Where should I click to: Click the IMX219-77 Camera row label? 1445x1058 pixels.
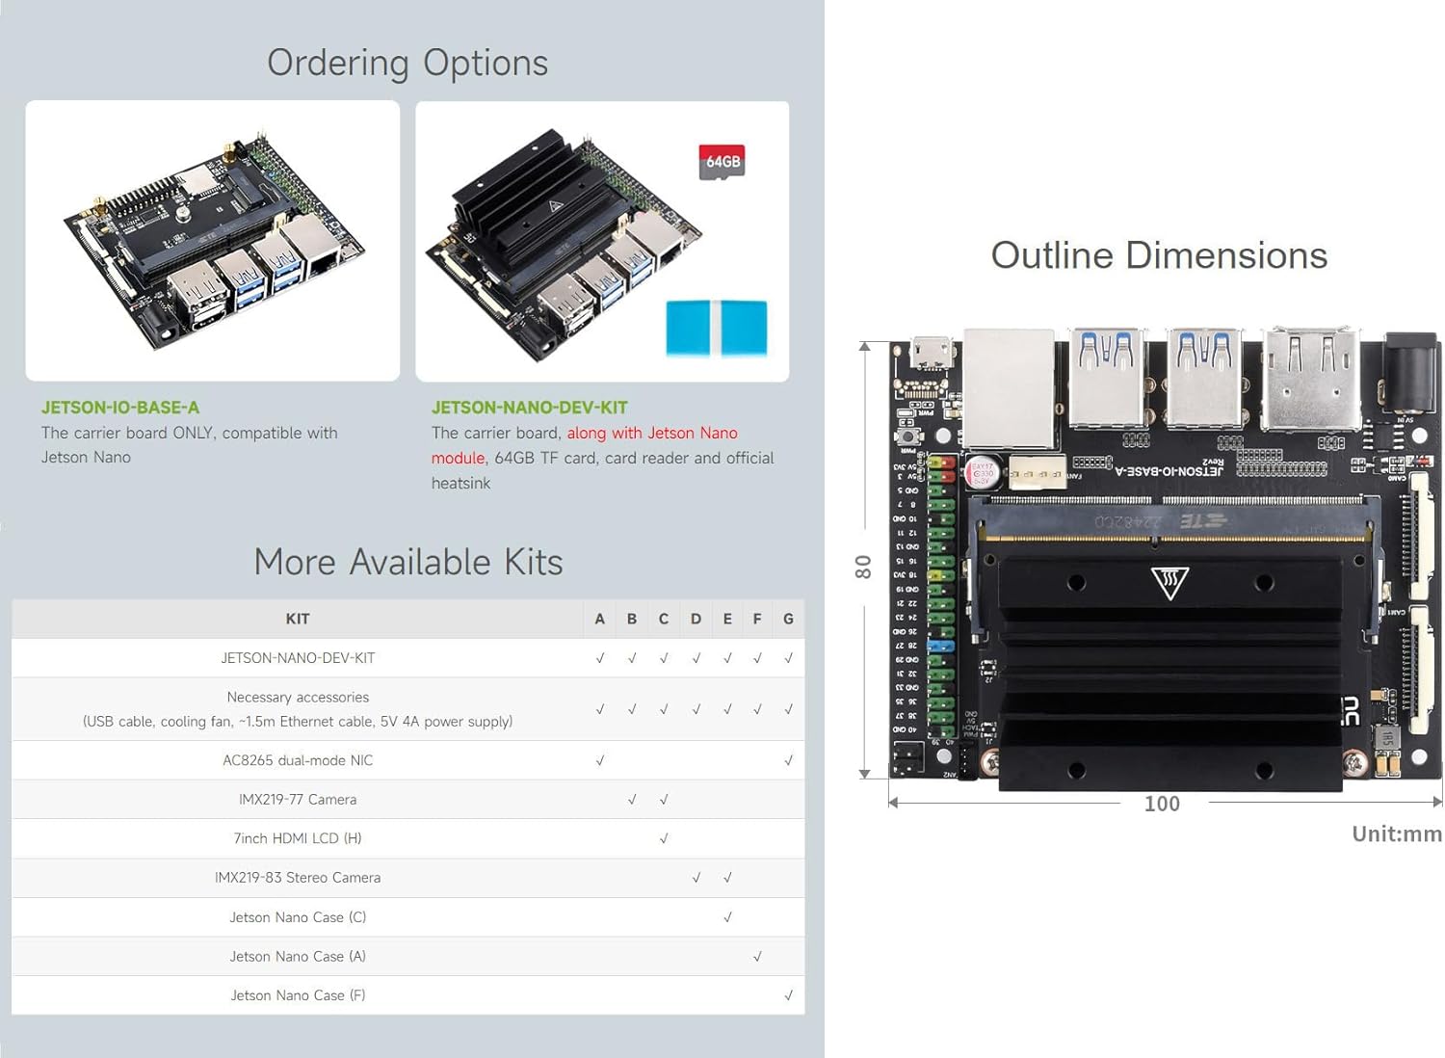click(x=298, y=800)
